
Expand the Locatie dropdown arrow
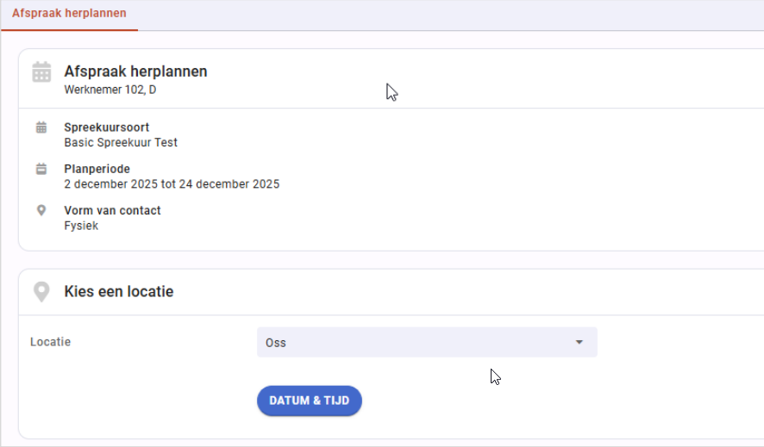579,342
